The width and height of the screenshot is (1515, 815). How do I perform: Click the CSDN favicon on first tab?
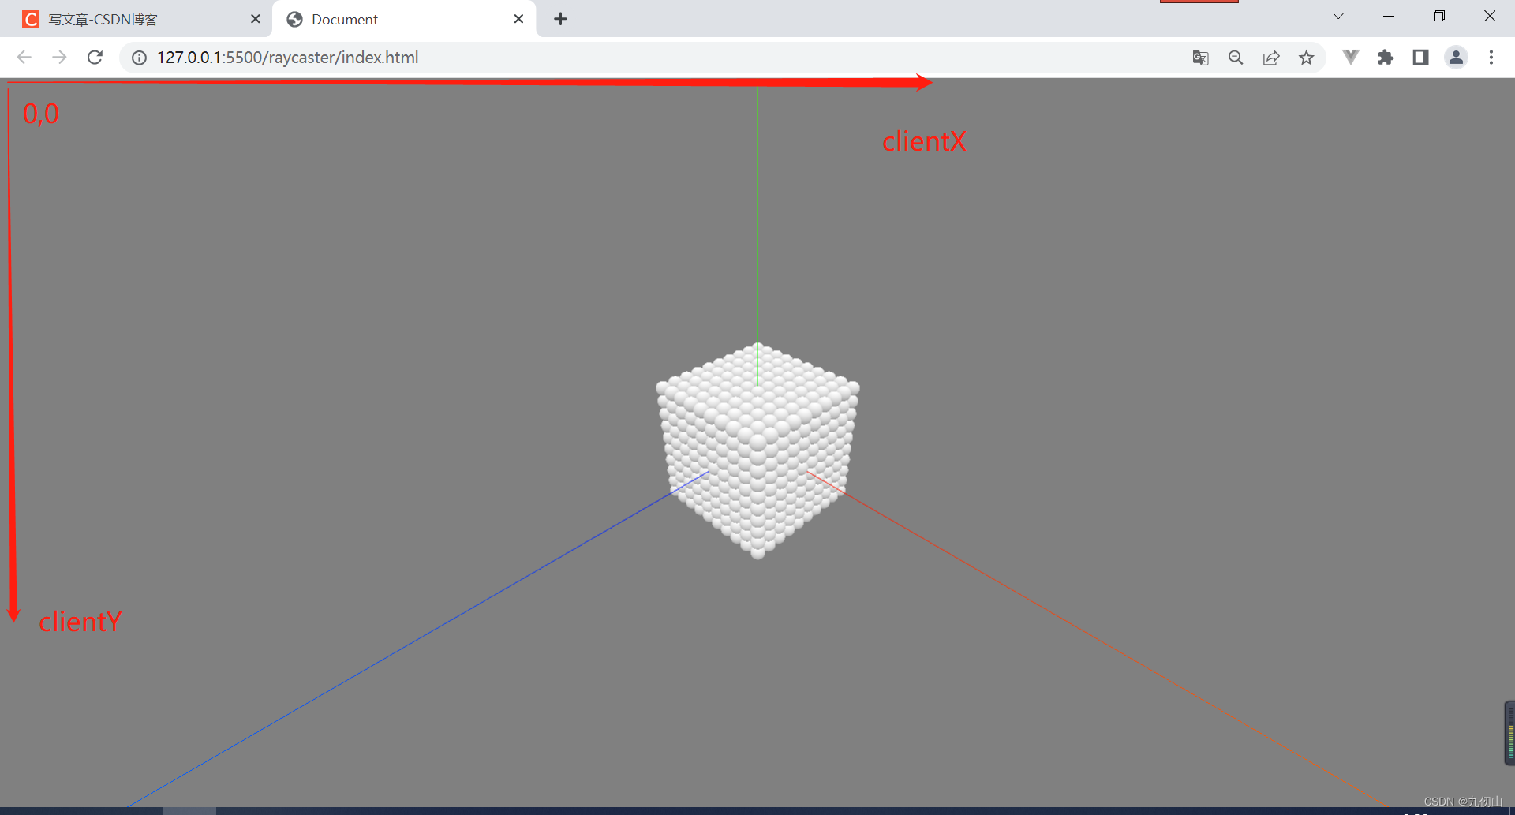(x=31, y=19)
